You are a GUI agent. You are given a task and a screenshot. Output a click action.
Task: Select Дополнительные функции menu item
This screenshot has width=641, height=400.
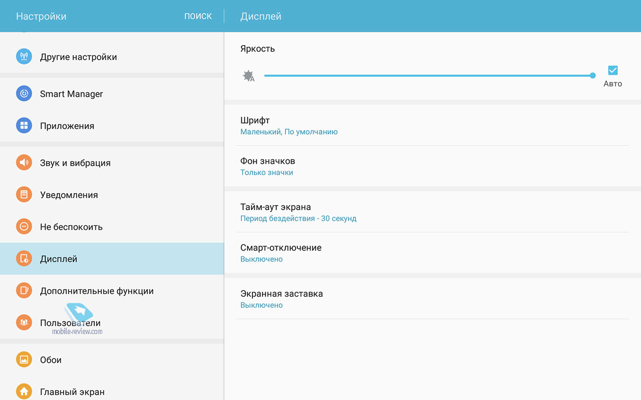pyautogui.click(x=97, y=291)
